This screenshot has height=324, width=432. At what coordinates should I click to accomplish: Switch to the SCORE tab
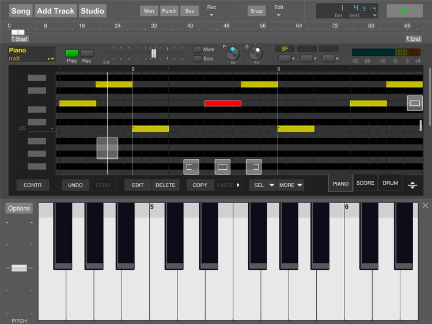pyautogui.click(x=365, y=183)
